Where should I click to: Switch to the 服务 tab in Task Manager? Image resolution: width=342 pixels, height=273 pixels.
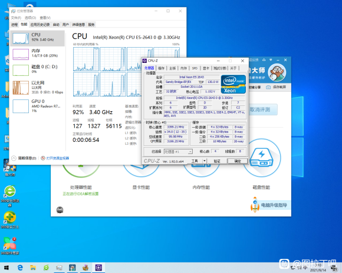click(x=91, y=25)
